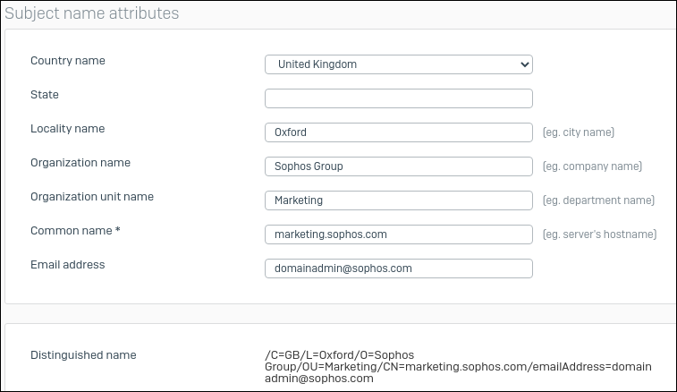Click the Organization unit name label
This screenshot has width=677, height=392.
coord(92,197)
